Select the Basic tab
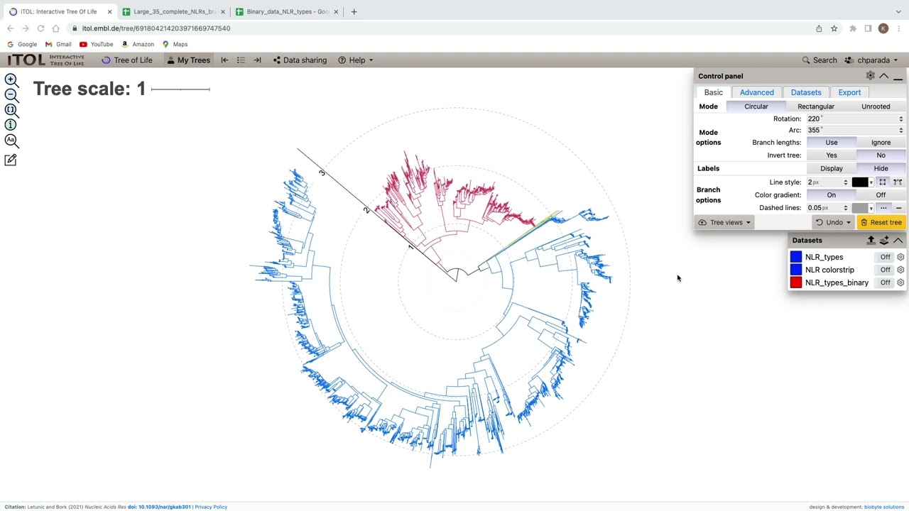Image resolution: width=909 pixels, height=511 pixels. (713, 92)
